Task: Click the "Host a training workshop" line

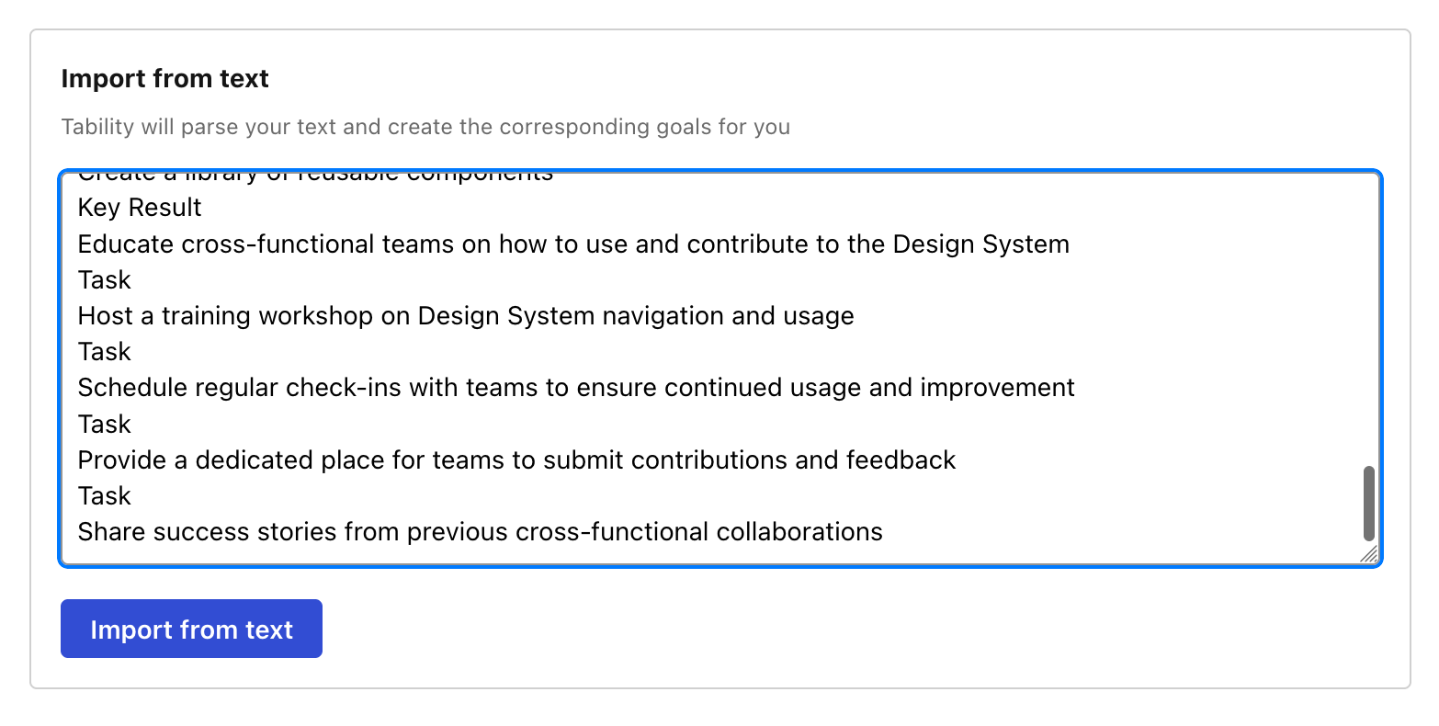Action: [465, 316]
